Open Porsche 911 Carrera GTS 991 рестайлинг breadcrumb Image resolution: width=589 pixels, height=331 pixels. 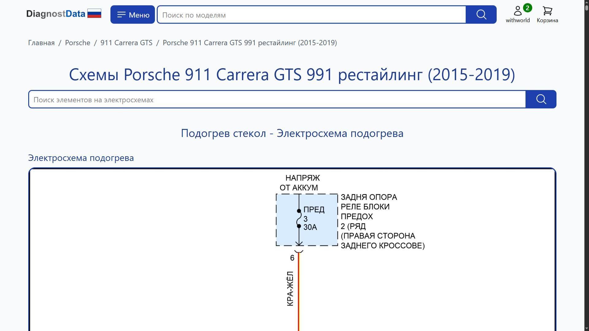pos(250,43)
